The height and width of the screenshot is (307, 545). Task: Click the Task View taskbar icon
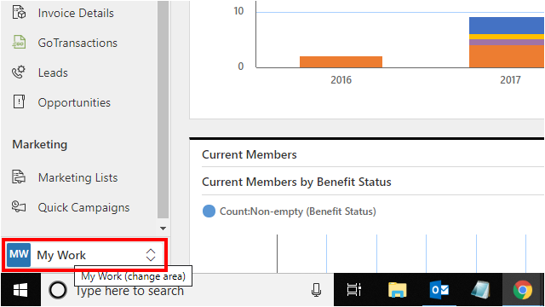tap(354, 290)
